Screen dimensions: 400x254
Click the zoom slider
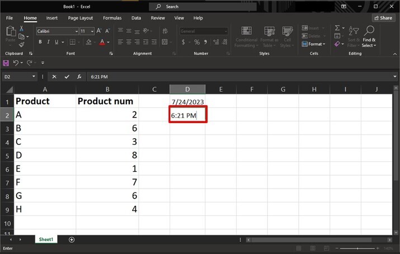pyautogui.click(x=357, y=248)
